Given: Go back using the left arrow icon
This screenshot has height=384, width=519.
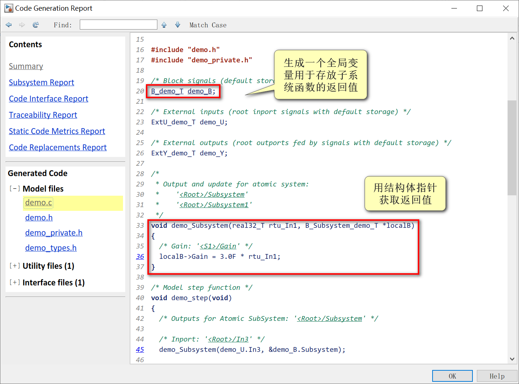Looking at the screenshot, I should click(9, 25).
